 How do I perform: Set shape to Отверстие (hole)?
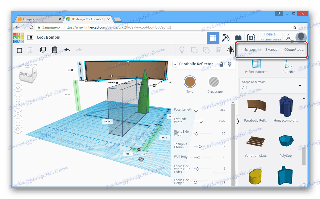pyautogui.click(x=214, y=82)
